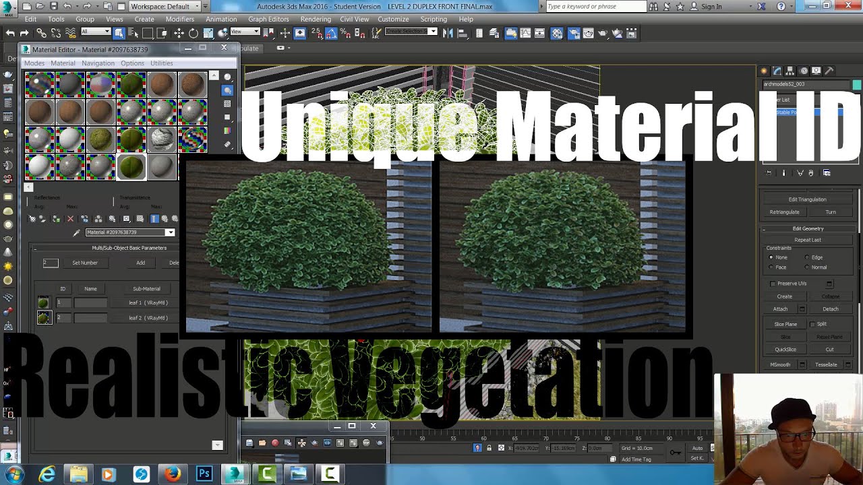863x485 pixels.
Task: Click the Get Material icon
Action: click(32, 218)
